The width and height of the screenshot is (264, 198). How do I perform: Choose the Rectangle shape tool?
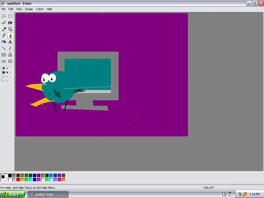pyautogui.click(x=4, y=55)
